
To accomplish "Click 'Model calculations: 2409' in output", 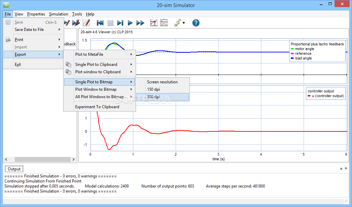I will pyautogui.click(x=107, y=186).
